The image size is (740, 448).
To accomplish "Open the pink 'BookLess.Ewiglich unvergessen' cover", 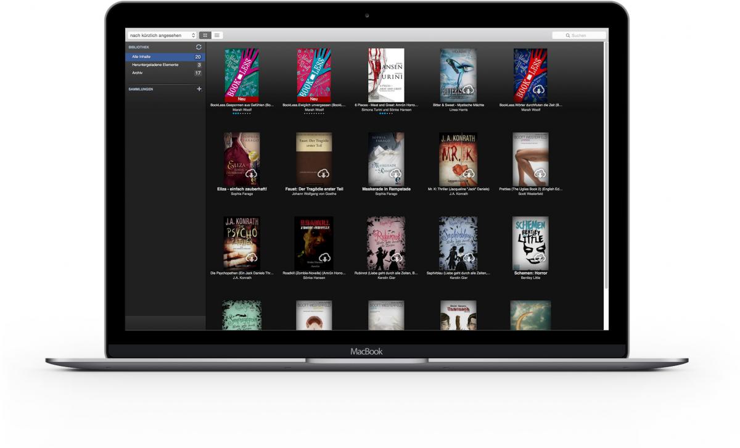I will pyautogui.click(x=314, y=75).
